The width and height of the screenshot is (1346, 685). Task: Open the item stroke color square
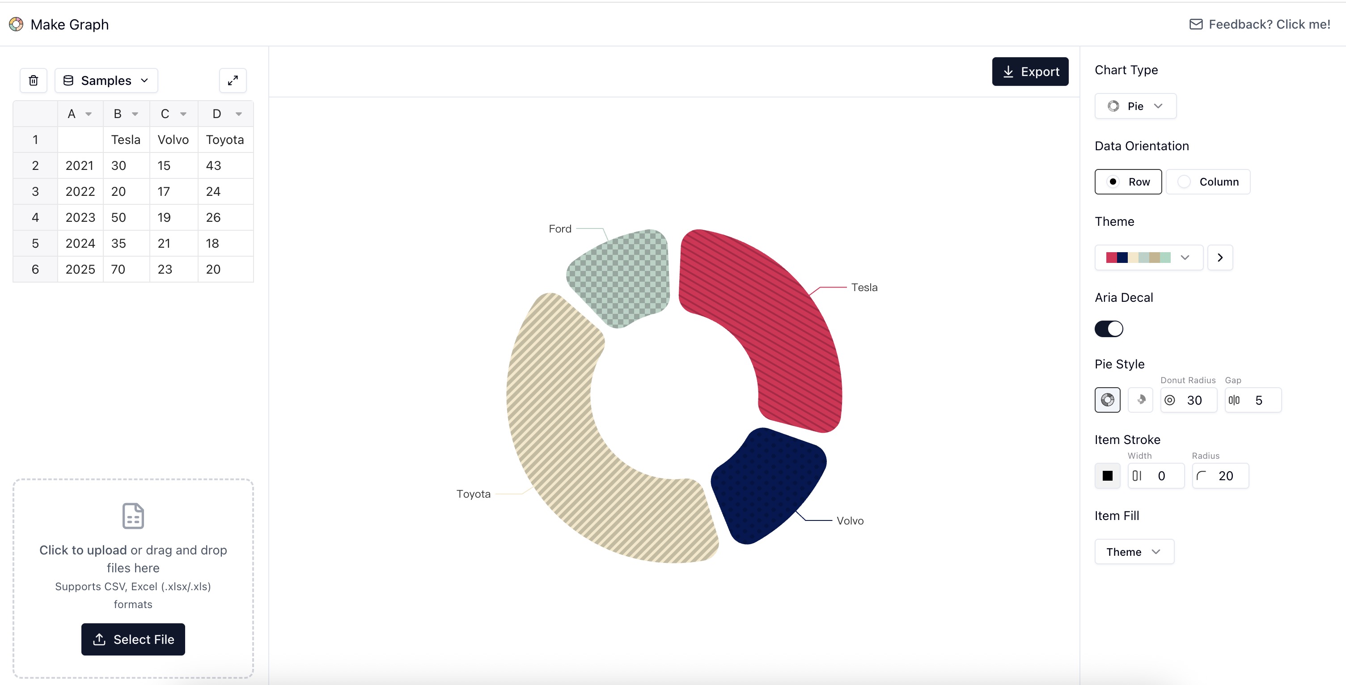pos(1107,475)
